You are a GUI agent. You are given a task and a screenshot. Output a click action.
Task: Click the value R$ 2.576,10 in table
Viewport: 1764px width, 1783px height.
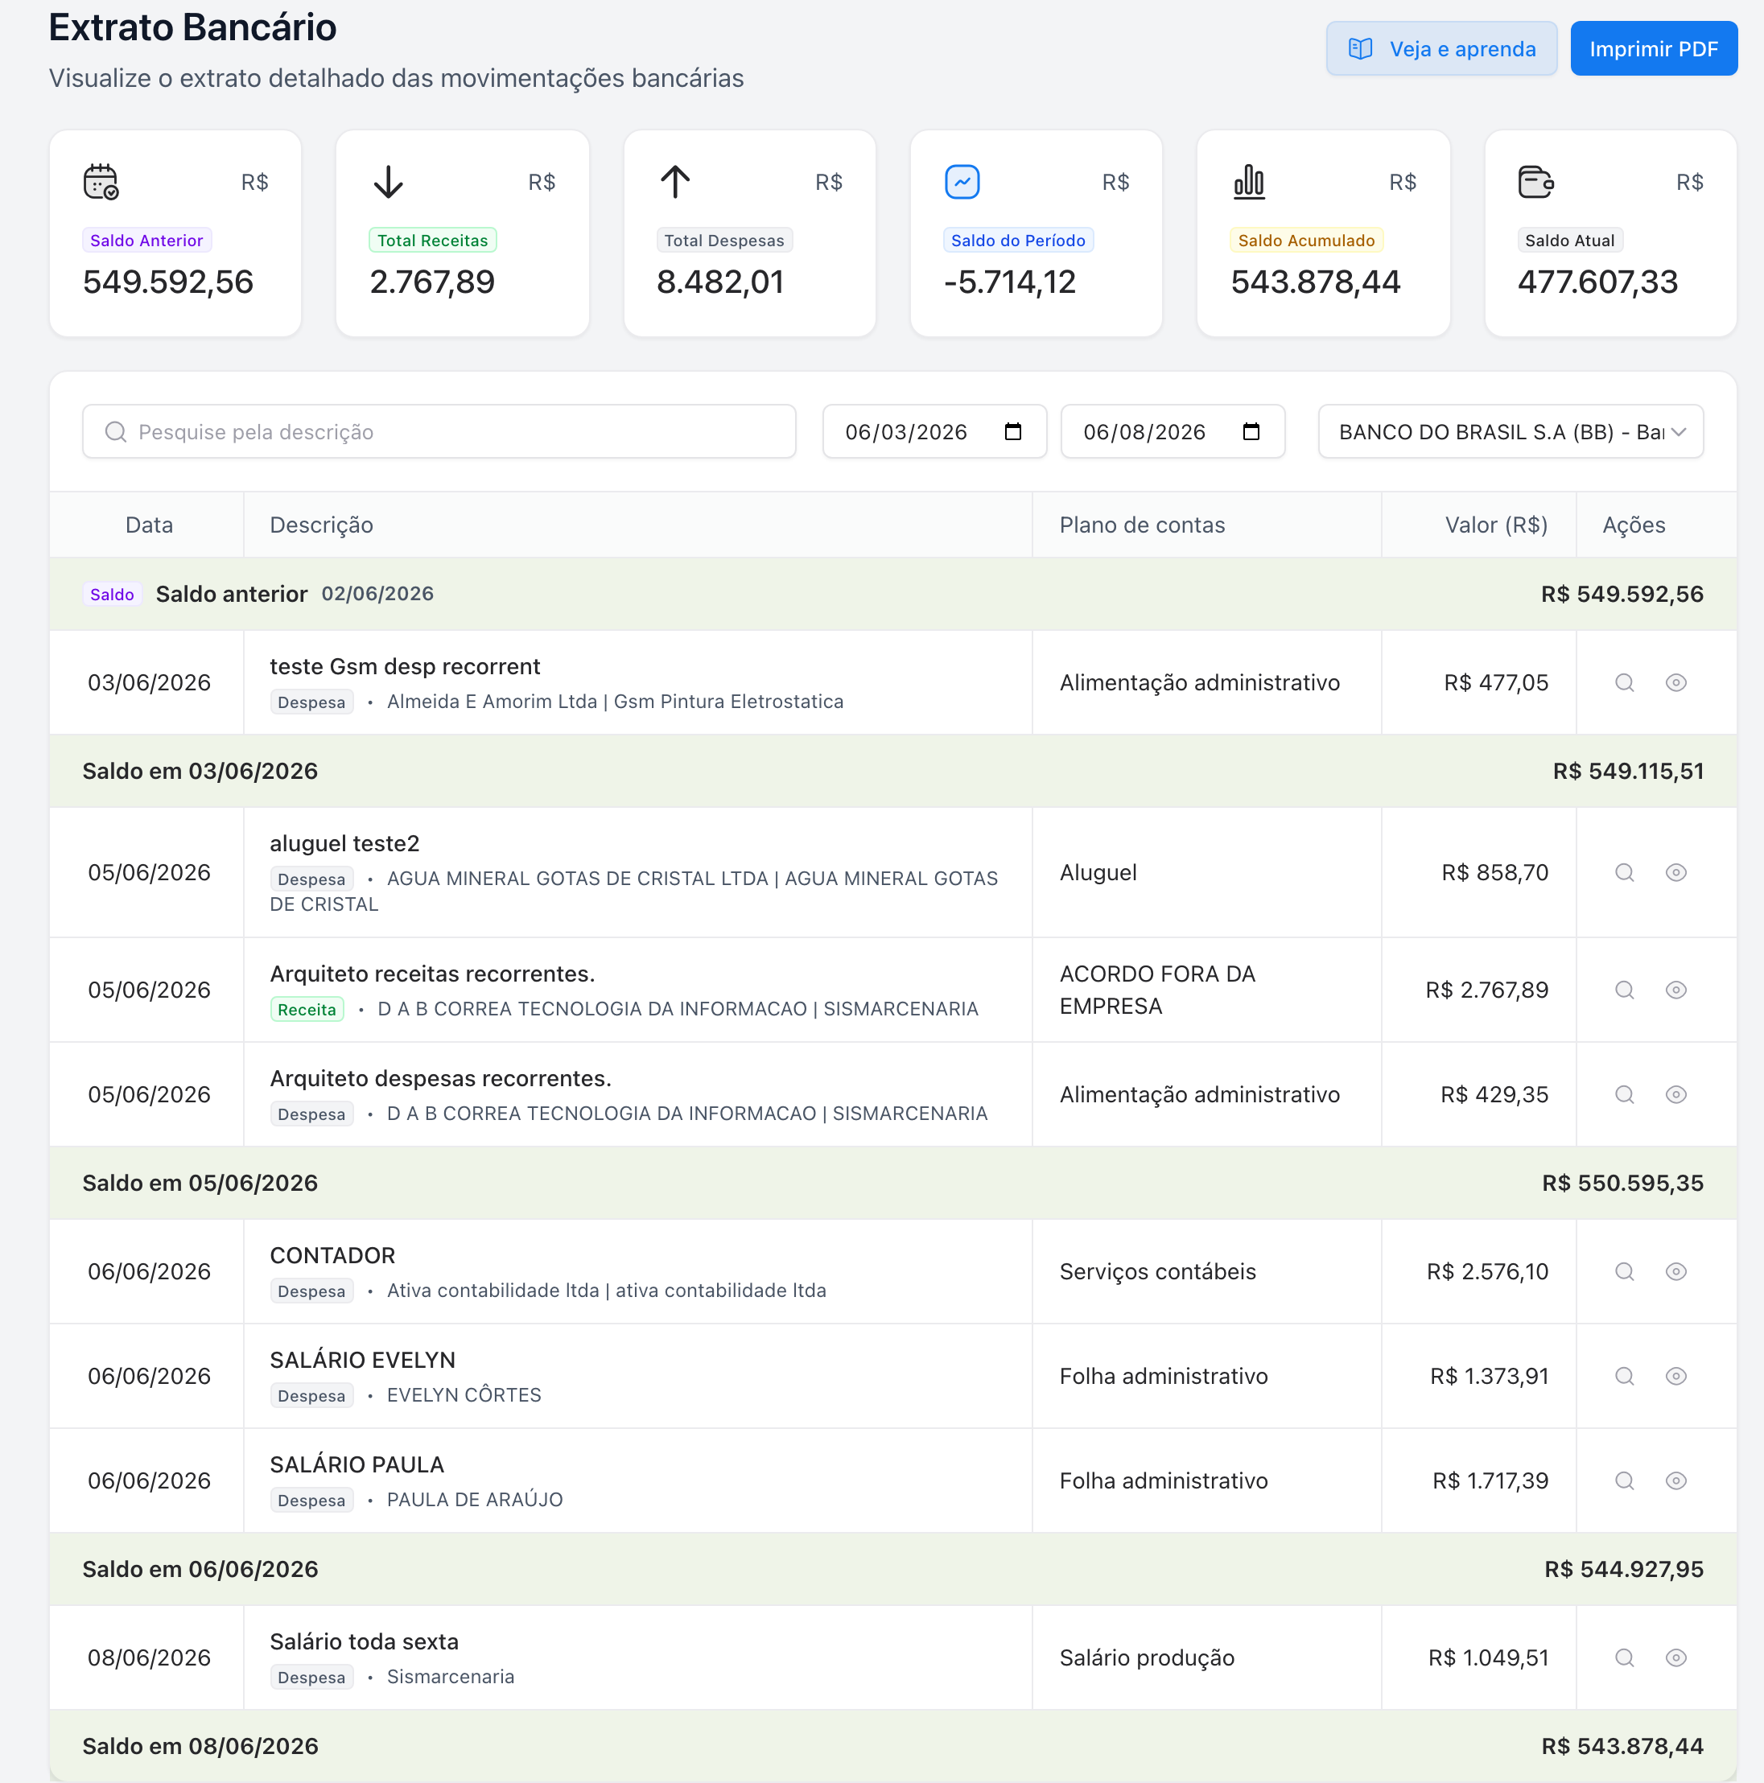[x=1487, y=1272]
